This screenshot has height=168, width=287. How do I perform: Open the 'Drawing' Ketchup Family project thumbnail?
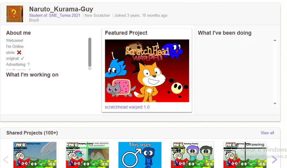[245, 155]
